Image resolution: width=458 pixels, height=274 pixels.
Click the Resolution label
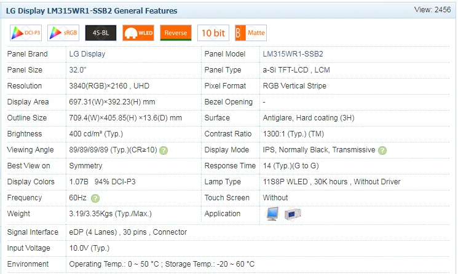point(25,86)
